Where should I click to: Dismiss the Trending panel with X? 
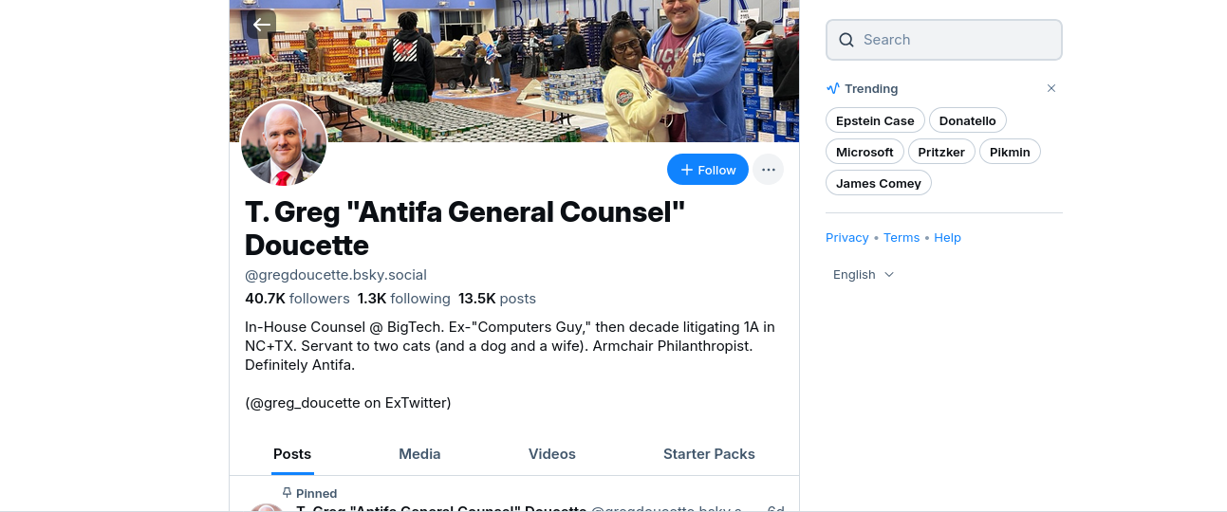pos(1051,88)
